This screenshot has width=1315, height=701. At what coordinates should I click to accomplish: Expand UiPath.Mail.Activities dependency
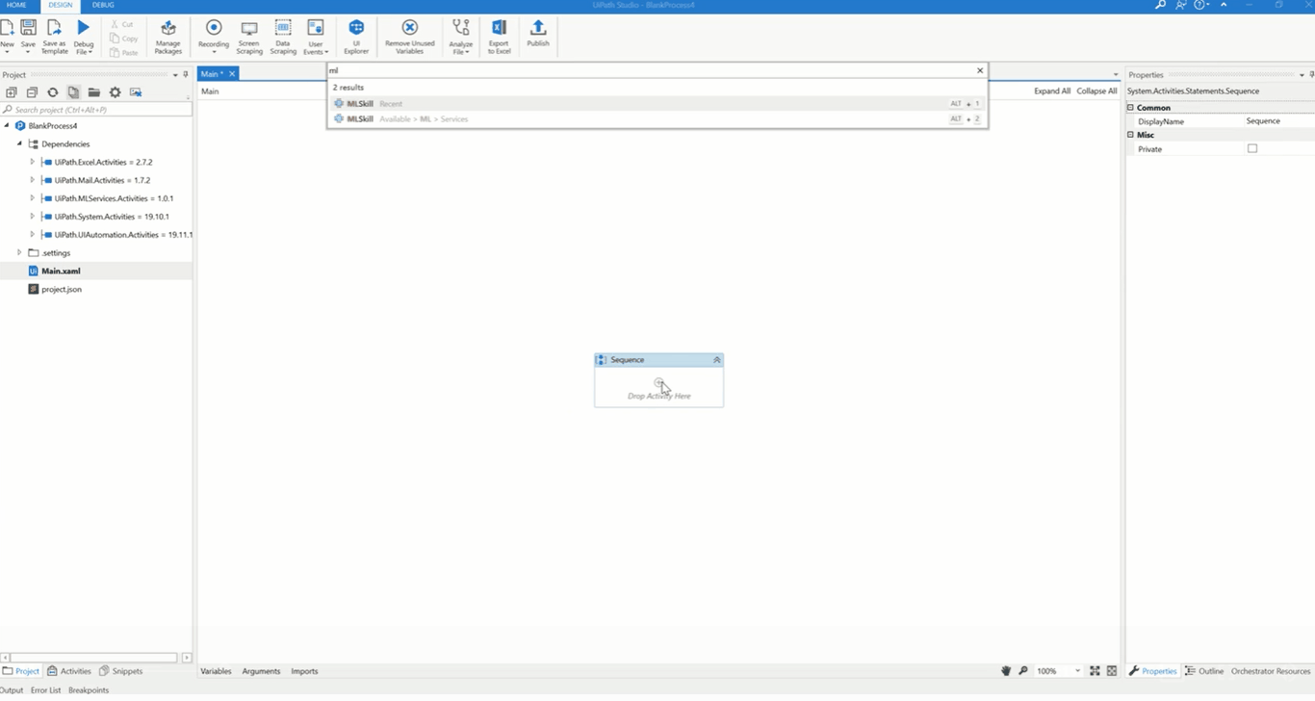pos(32,180)
